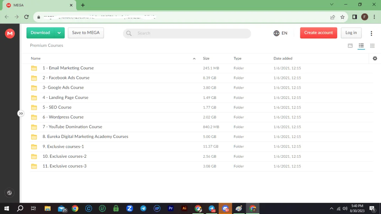The height and width of the screenshot is (214, 381).
Task: Go forward in browser history
Action: [17, 17]
